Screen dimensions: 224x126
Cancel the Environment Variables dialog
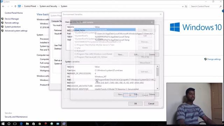click(151, 104)
